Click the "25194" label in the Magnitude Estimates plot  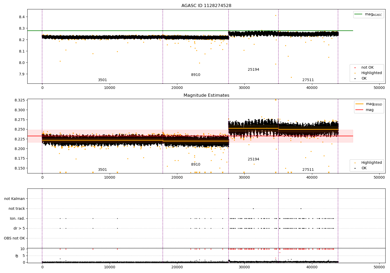(x=253, y=159)
